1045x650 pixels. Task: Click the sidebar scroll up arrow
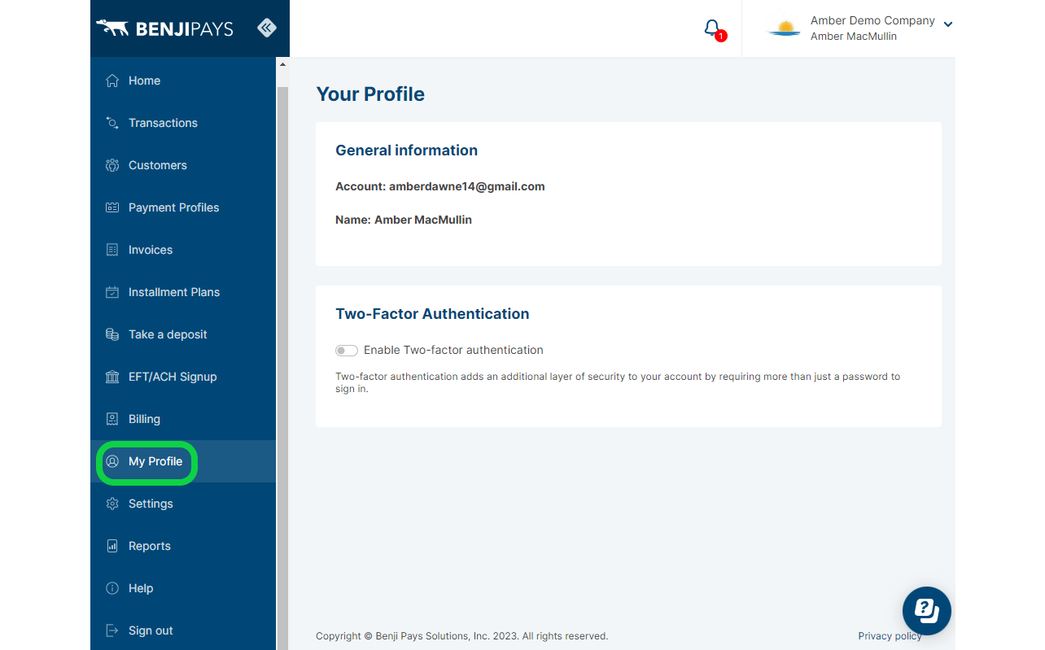(282, 64)
